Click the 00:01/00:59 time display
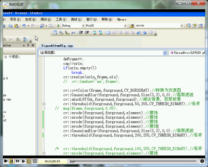The width and height of the screenshot is (208, 167). tap(52, 161)
